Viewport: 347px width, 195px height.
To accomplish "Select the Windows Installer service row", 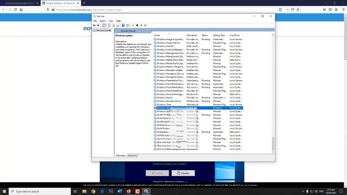I will tap(198, 46).
